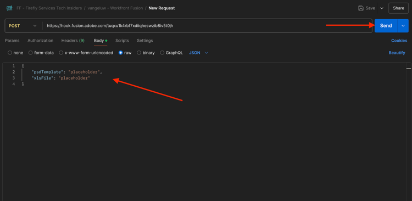
Task: Expand the Send button options arrow
Action: [x=403, y=26]
